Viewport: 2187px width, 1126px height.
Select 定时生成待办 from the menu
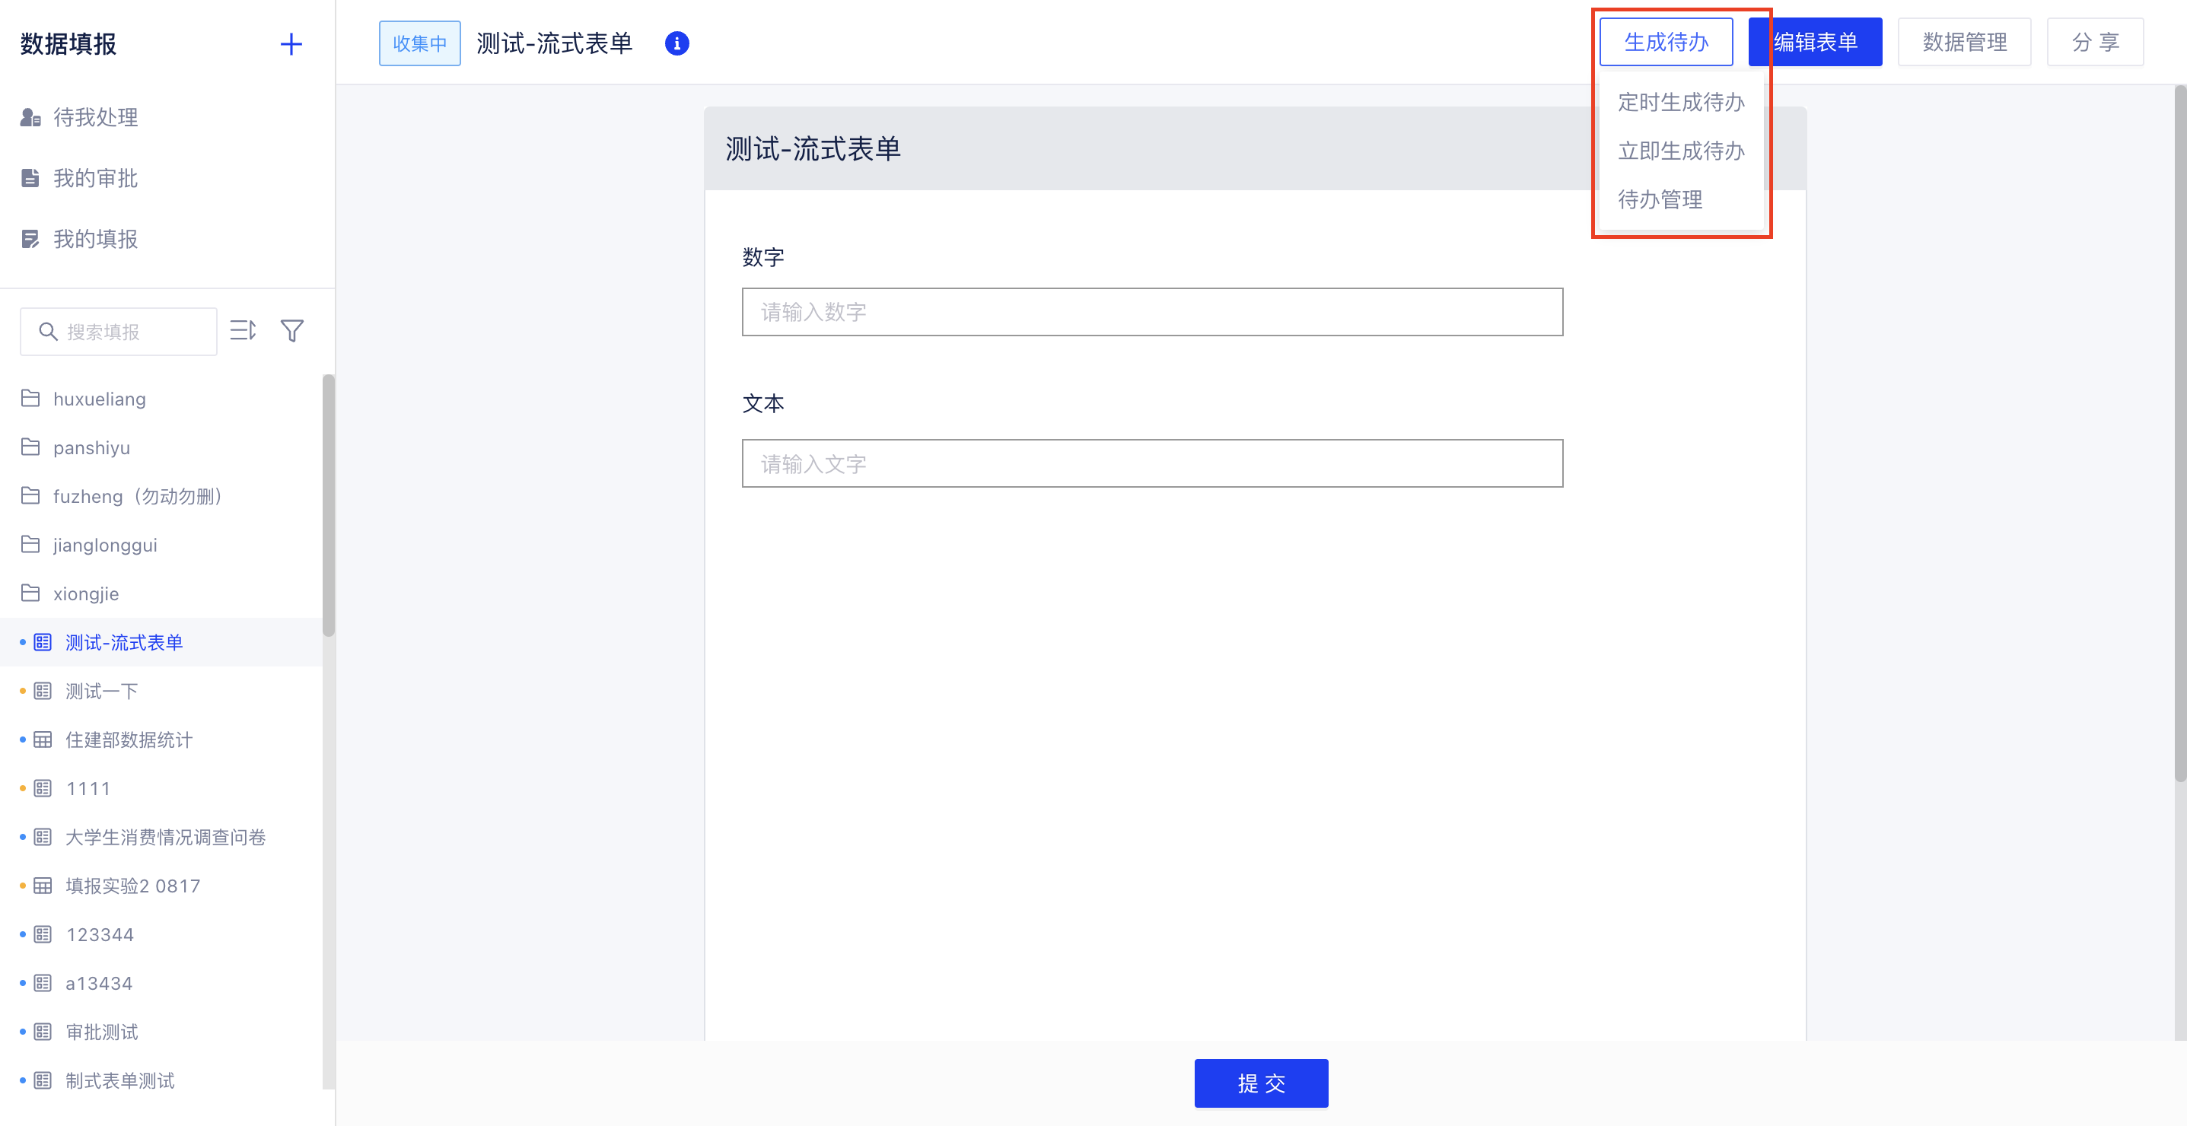(1681, 102)
